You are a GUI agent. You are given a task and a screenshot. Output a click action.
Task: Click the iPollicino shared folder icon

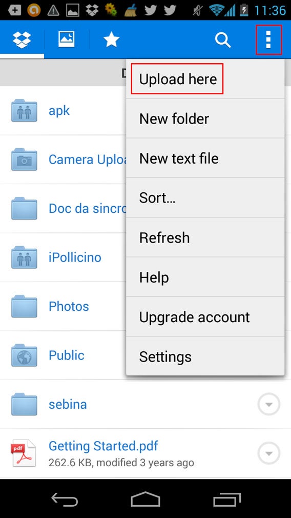point(24,257)
